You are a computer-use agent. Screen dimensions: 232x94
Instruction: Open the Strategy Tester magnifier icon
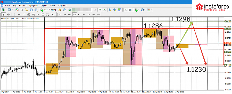(36, 10)
